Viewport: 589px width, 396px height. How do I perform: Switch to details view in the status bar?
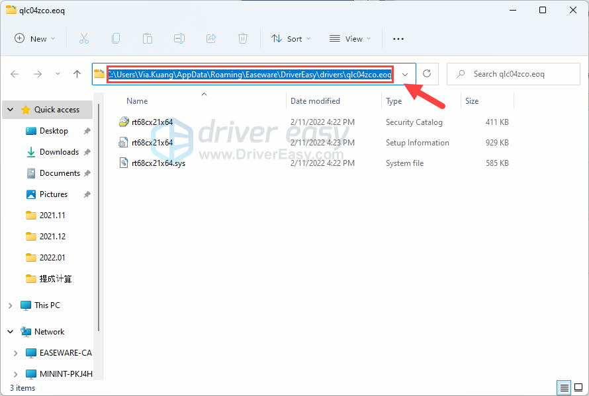pos(565,387)
